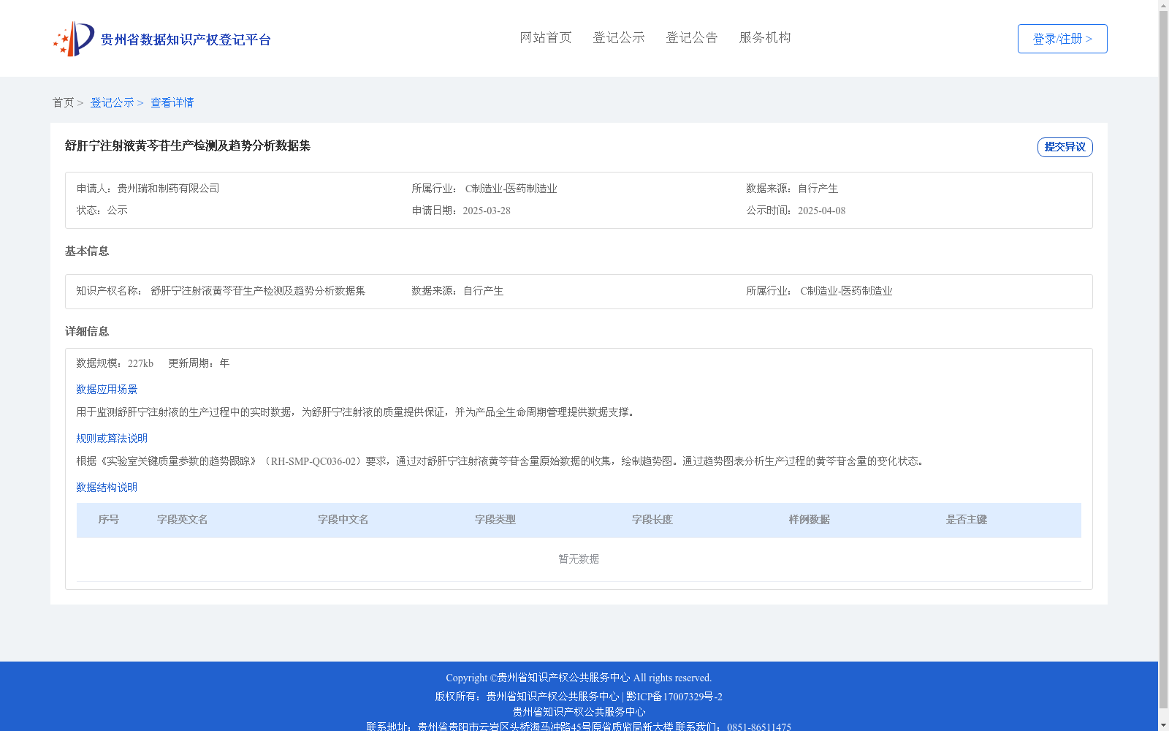Click the scrollbar down arrow
1169x731 pixels.
coord(1163,725)
